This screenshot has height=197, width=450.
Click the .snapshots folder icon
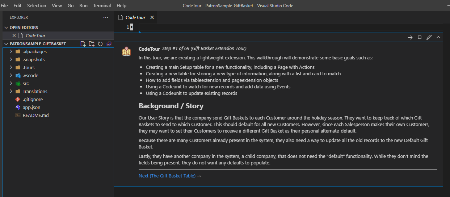coord(18,59)
